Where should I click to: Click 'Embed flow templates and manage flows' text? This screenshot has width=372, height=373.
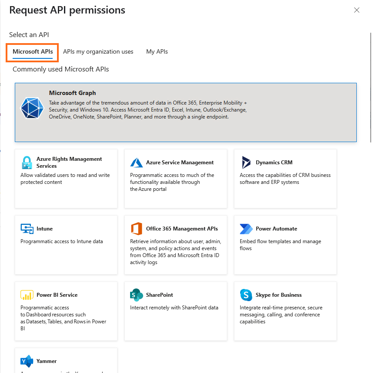click(x=280, y=245)
